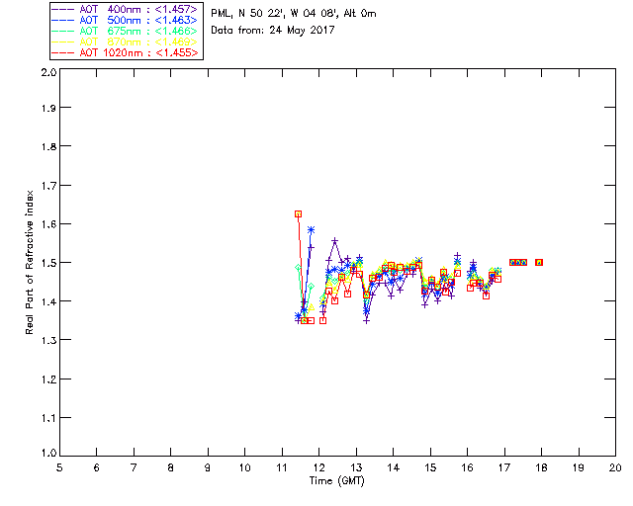Click the y-axis tick label '1.7'

48,186
